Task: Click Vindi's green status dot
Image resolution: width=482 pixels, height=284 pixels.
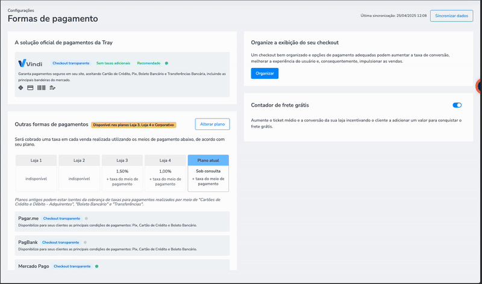Action: [167, 63]
